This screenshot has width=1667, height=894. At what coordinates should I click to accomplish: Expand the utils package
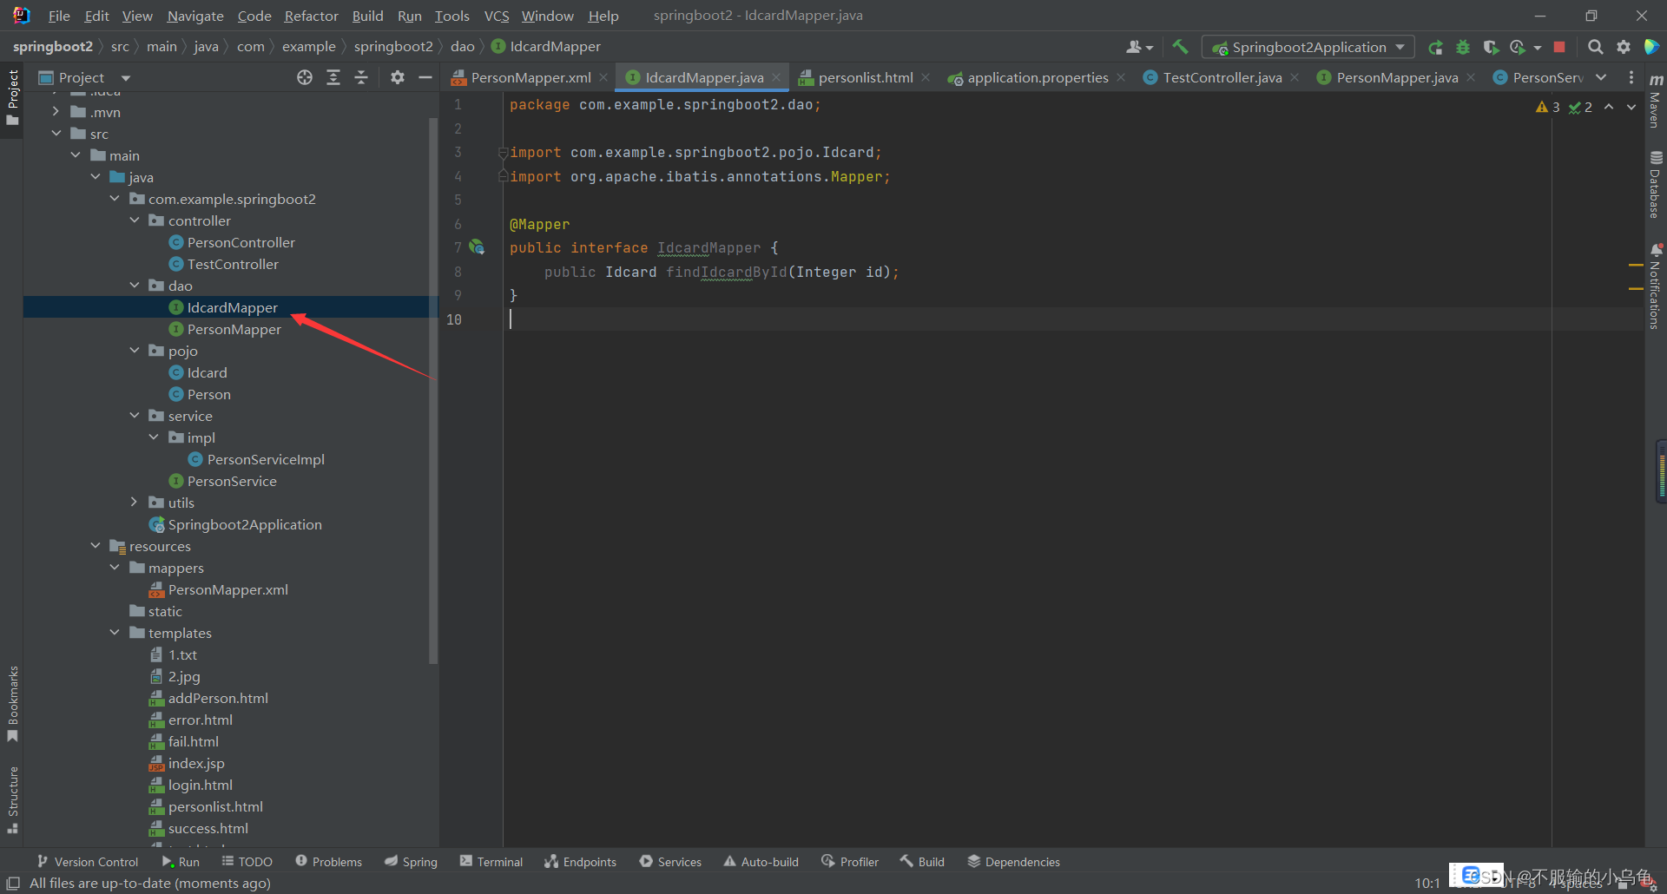[135, 503]
